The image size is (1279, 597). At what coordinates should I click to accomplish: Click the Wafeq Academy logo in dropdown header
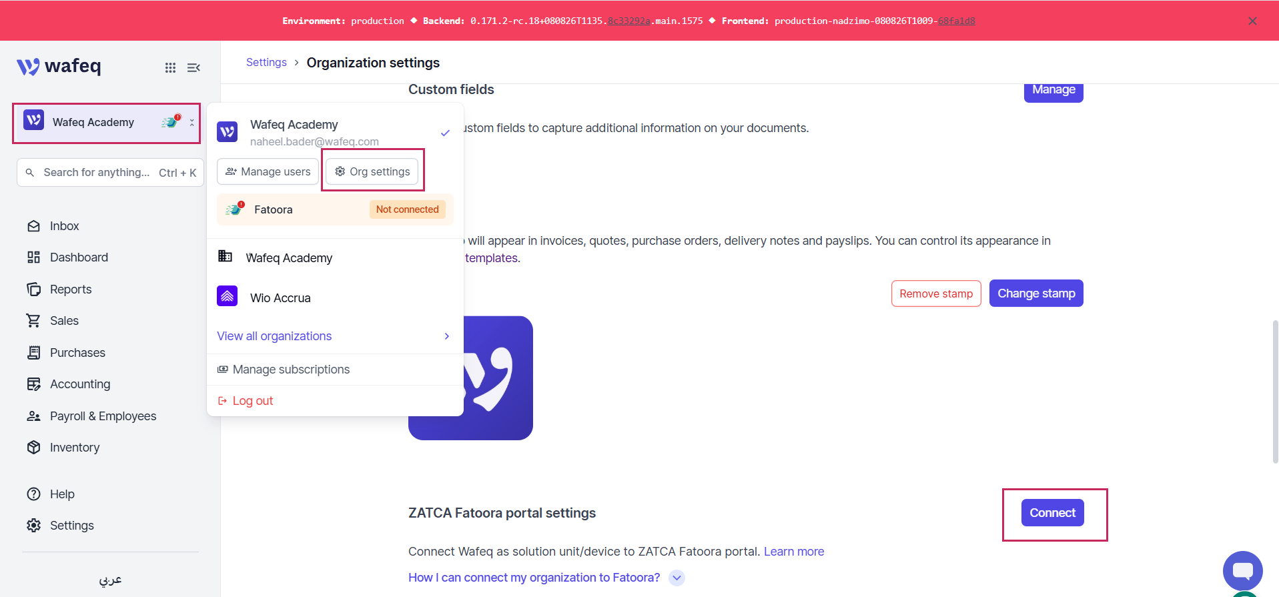pyautogui.click(x=228, y=132)
